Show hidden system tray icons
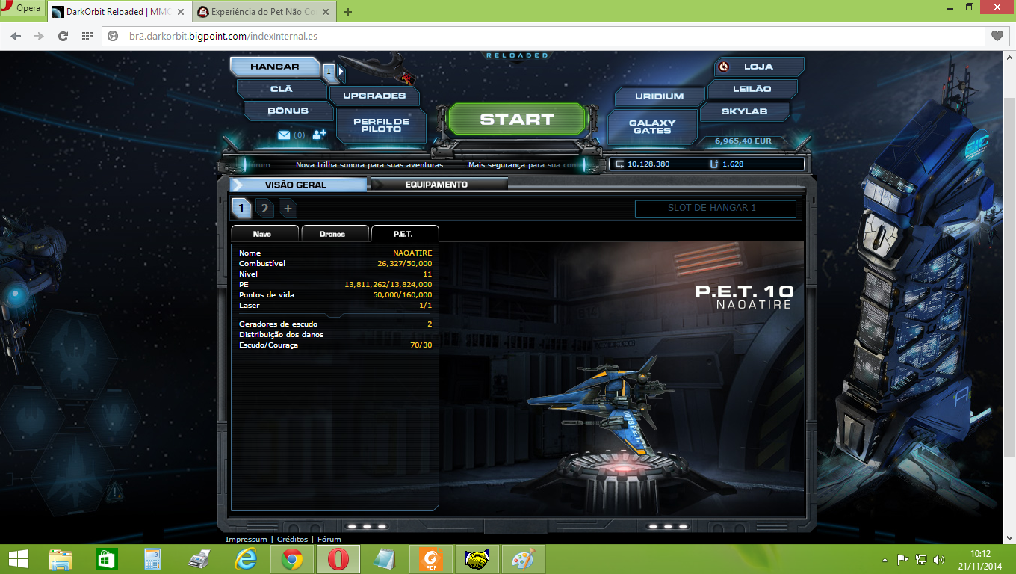 click(885, 559)
